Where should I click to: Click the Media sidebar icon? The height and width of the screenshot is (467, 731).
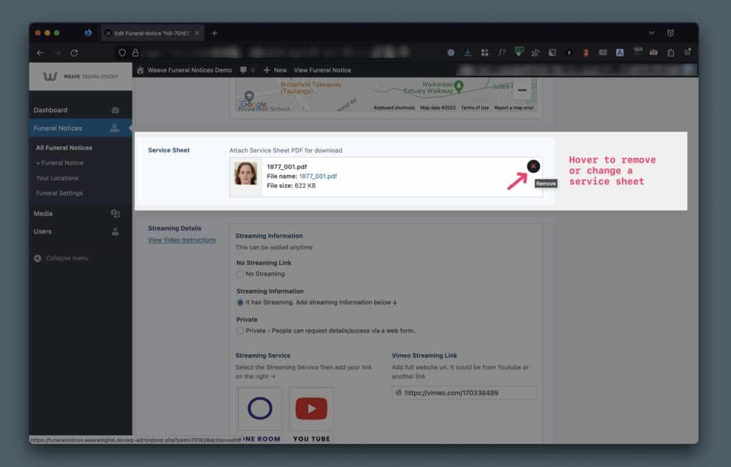pyautogui.click(x=115, y=214)
